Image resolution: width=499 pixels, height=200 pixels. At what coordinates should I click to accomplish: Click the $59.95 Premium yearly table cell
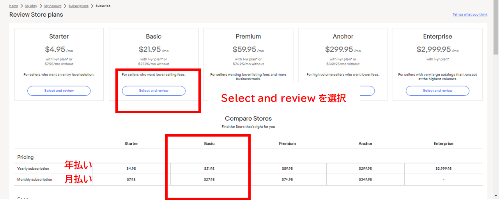pyautogui.click(x=287, y=169)
